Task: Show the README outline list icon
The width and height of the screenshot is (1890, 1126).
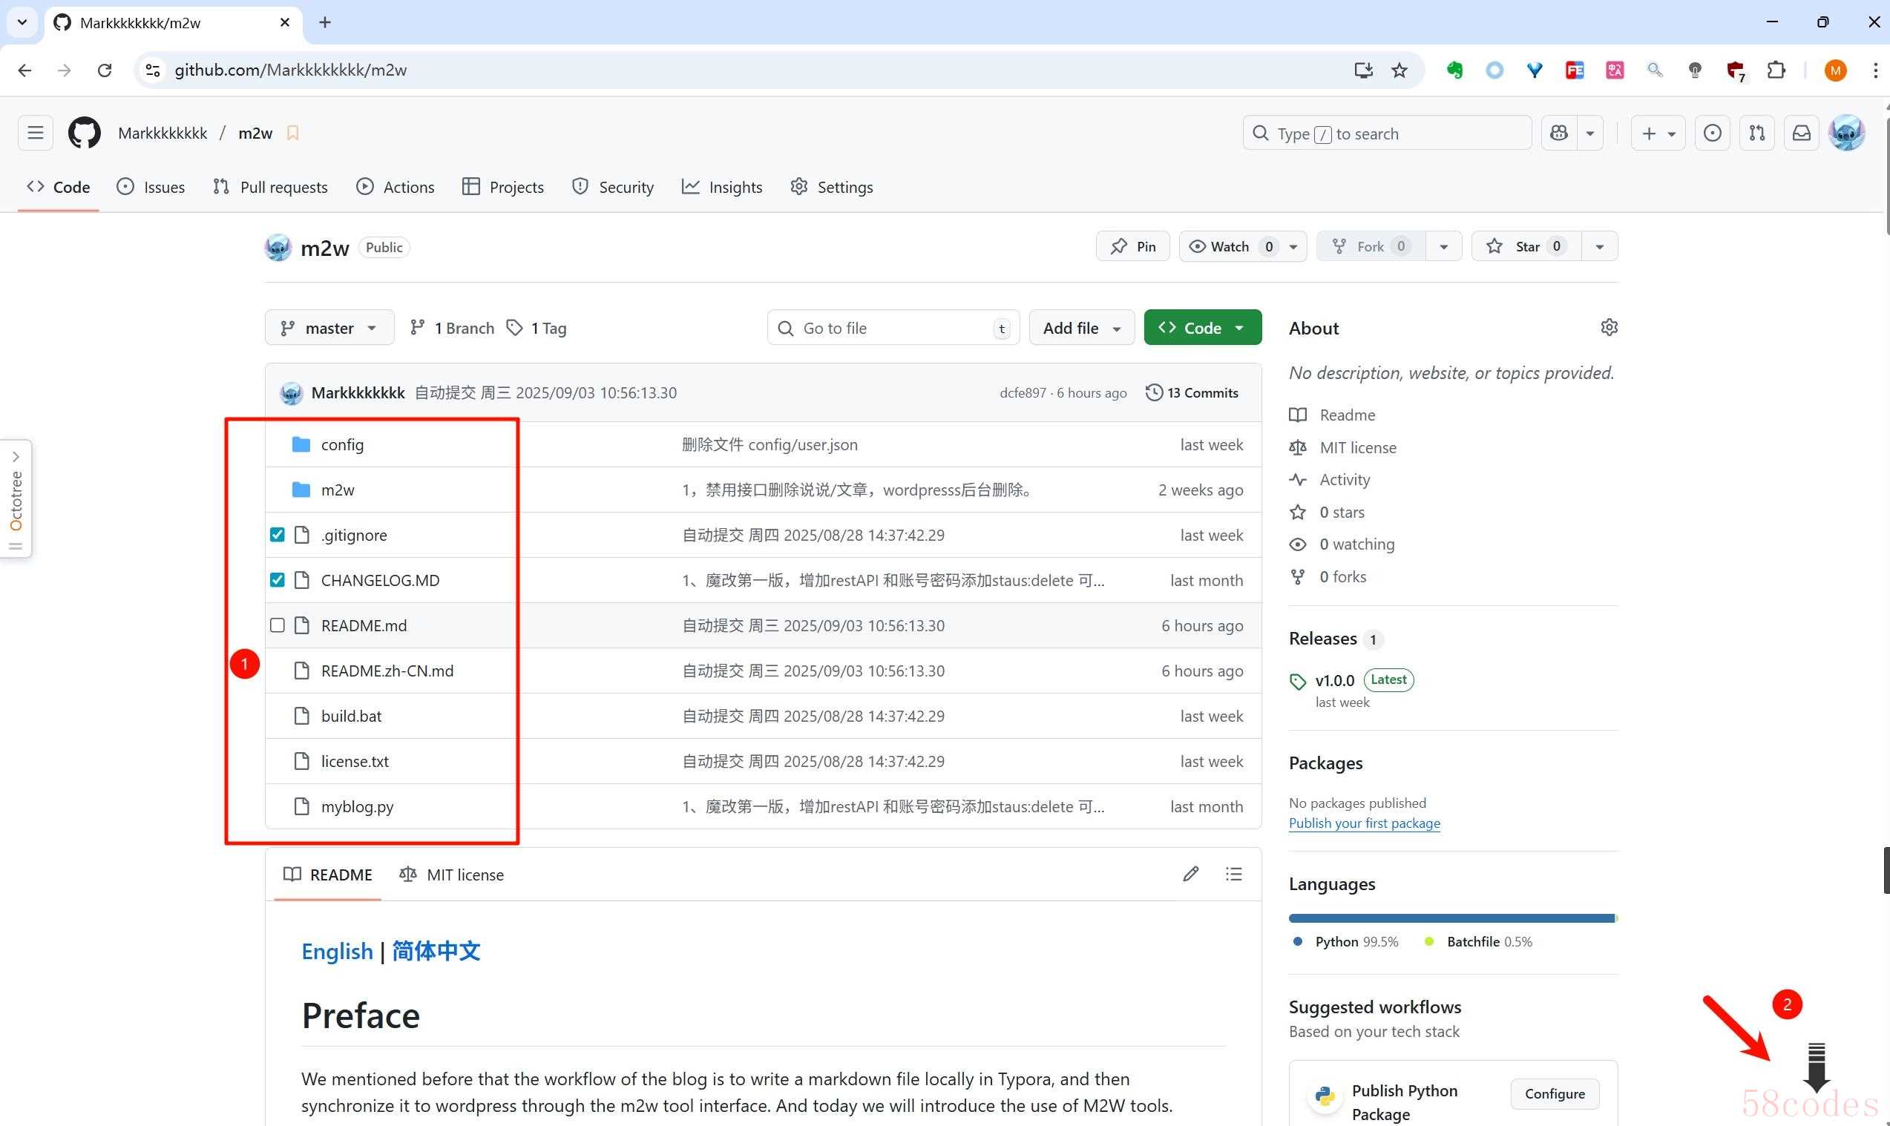Action: [x=1233, y=874]
